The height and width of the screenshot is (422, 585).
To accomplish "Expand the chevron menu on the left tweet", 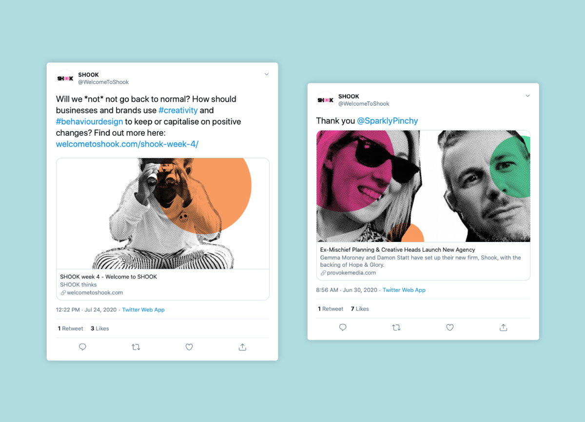I will (267, 74).
